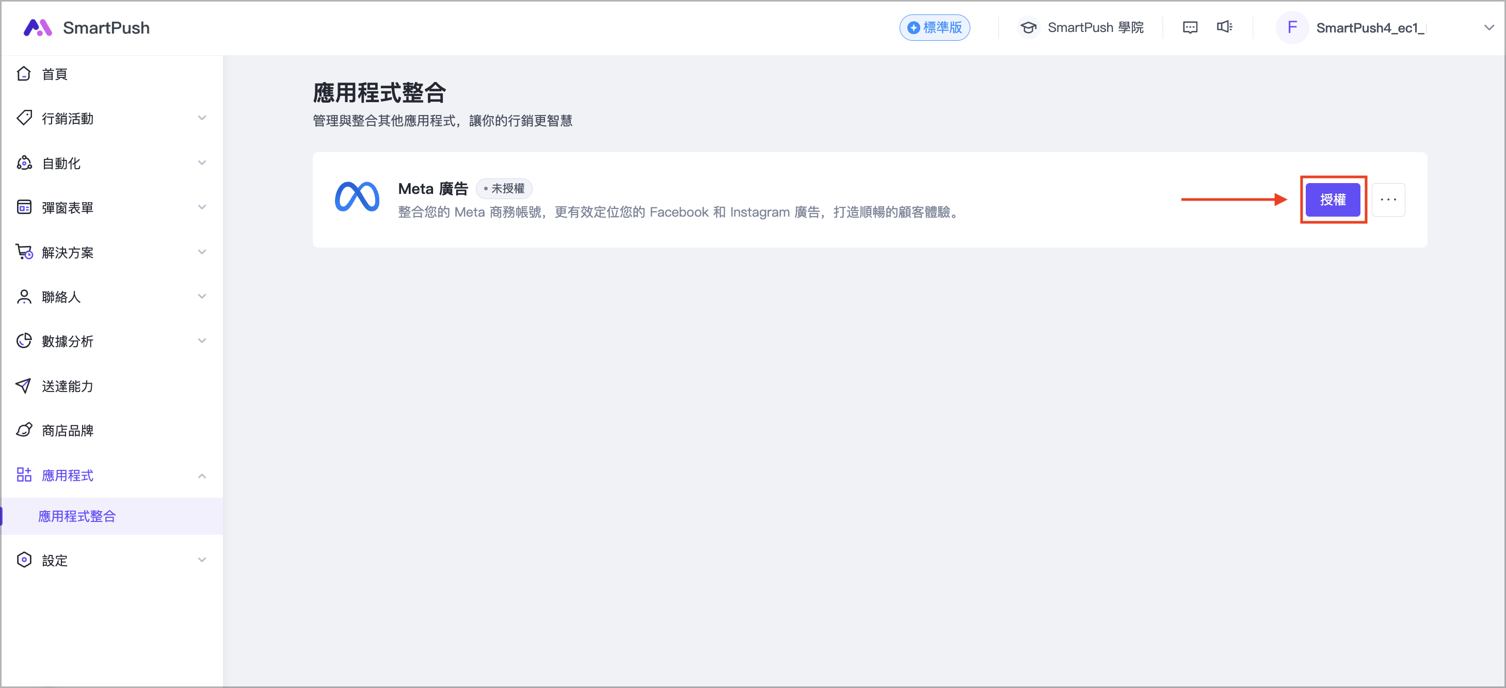Click the 商店品牌 planet icon
This screenshot has width=1506, height=688.
(x=24, y=431)
